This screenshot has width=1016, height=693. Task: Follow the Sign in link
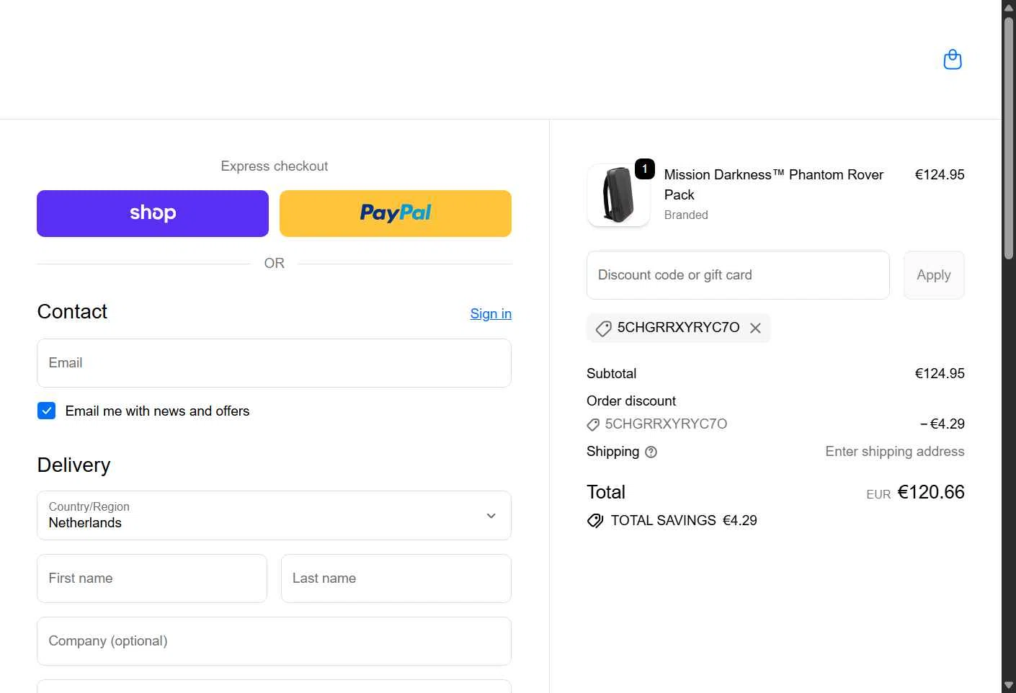tap(491, 313)
